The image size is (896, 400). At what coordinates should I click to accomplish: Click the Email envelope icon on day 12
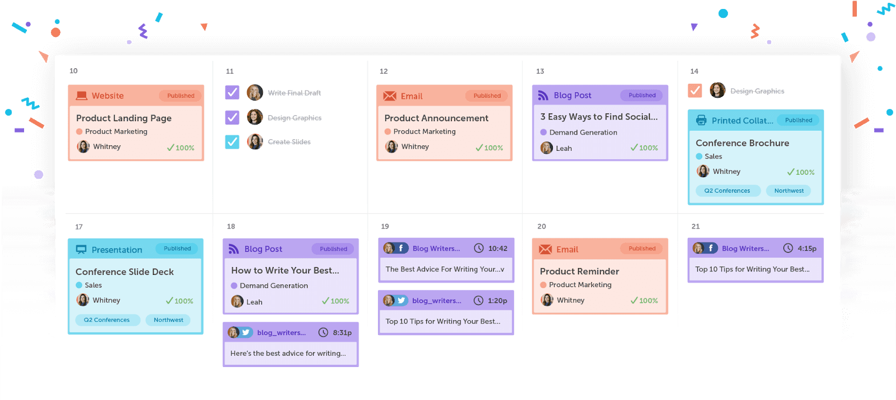tap(390, 96)
